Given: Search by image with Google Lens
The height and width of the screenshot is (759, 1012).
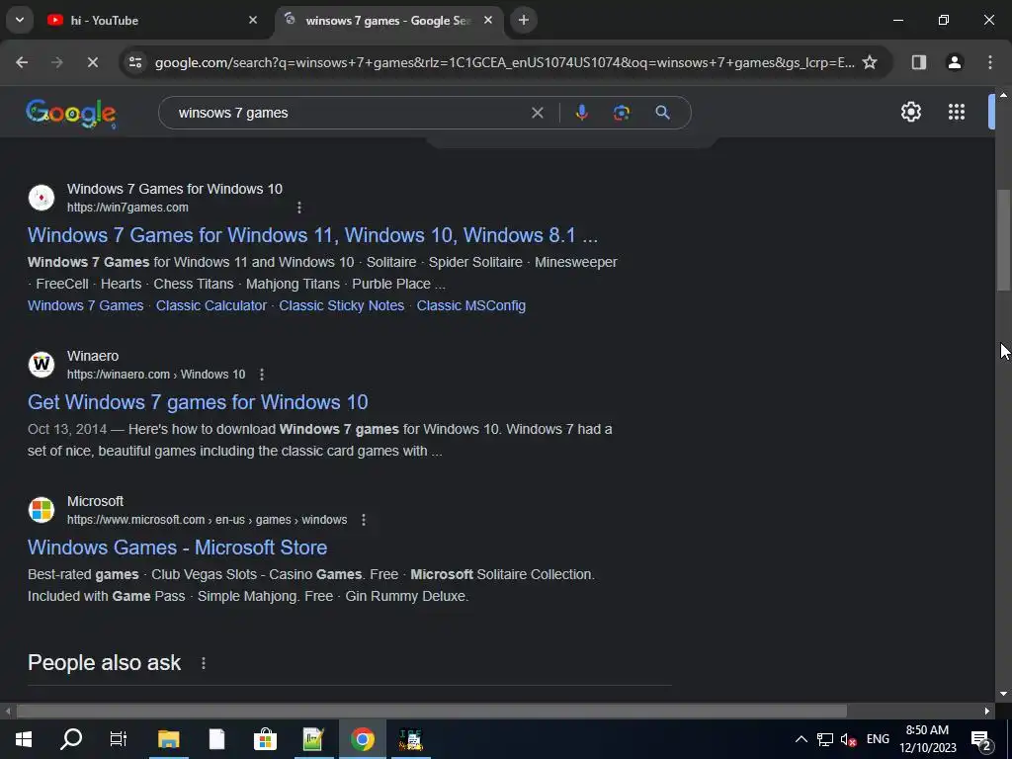Looking at the screenshot, I should click(621, 113).
